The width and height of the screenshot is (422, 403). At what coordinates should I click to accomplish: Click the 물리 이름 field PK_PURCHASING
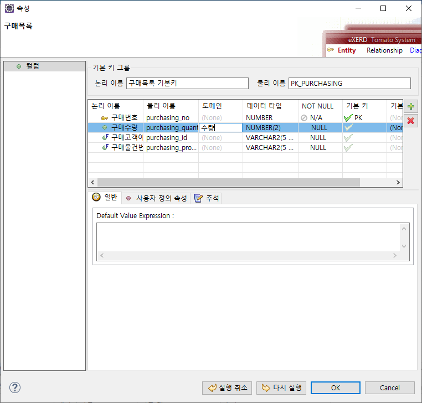pyautogui.click(x=349, y=83)
